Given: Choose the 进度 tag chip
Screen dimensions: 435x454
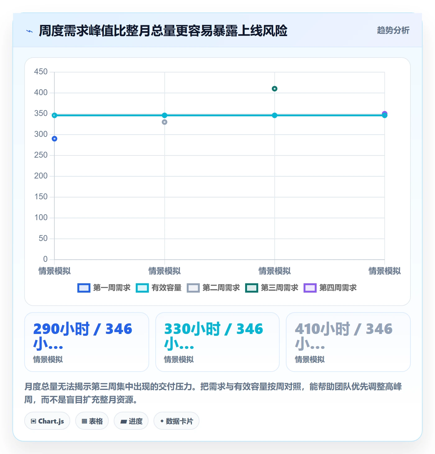Looking at the screenshot, I should point(131,421).
